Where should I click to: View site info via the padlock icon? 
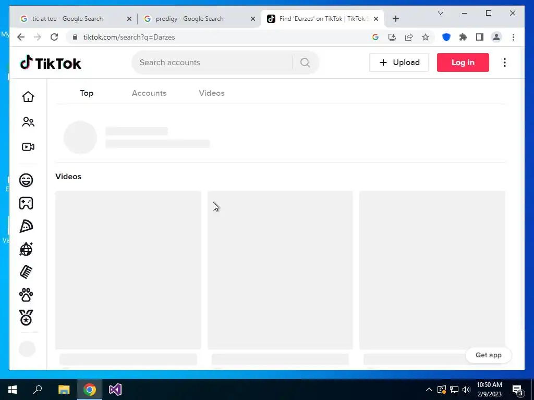point(75,37)
